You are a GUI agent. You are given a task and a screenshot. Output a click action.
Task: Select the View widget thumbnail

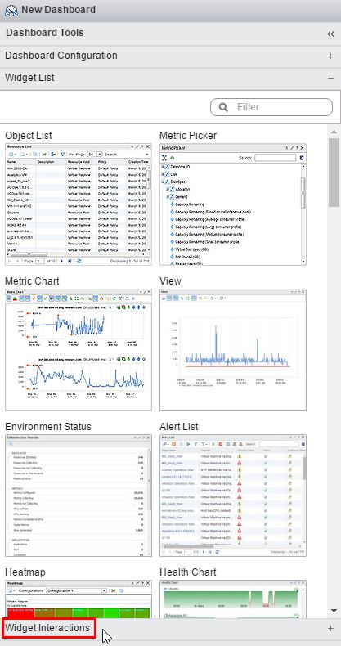(x=233, y=350)
